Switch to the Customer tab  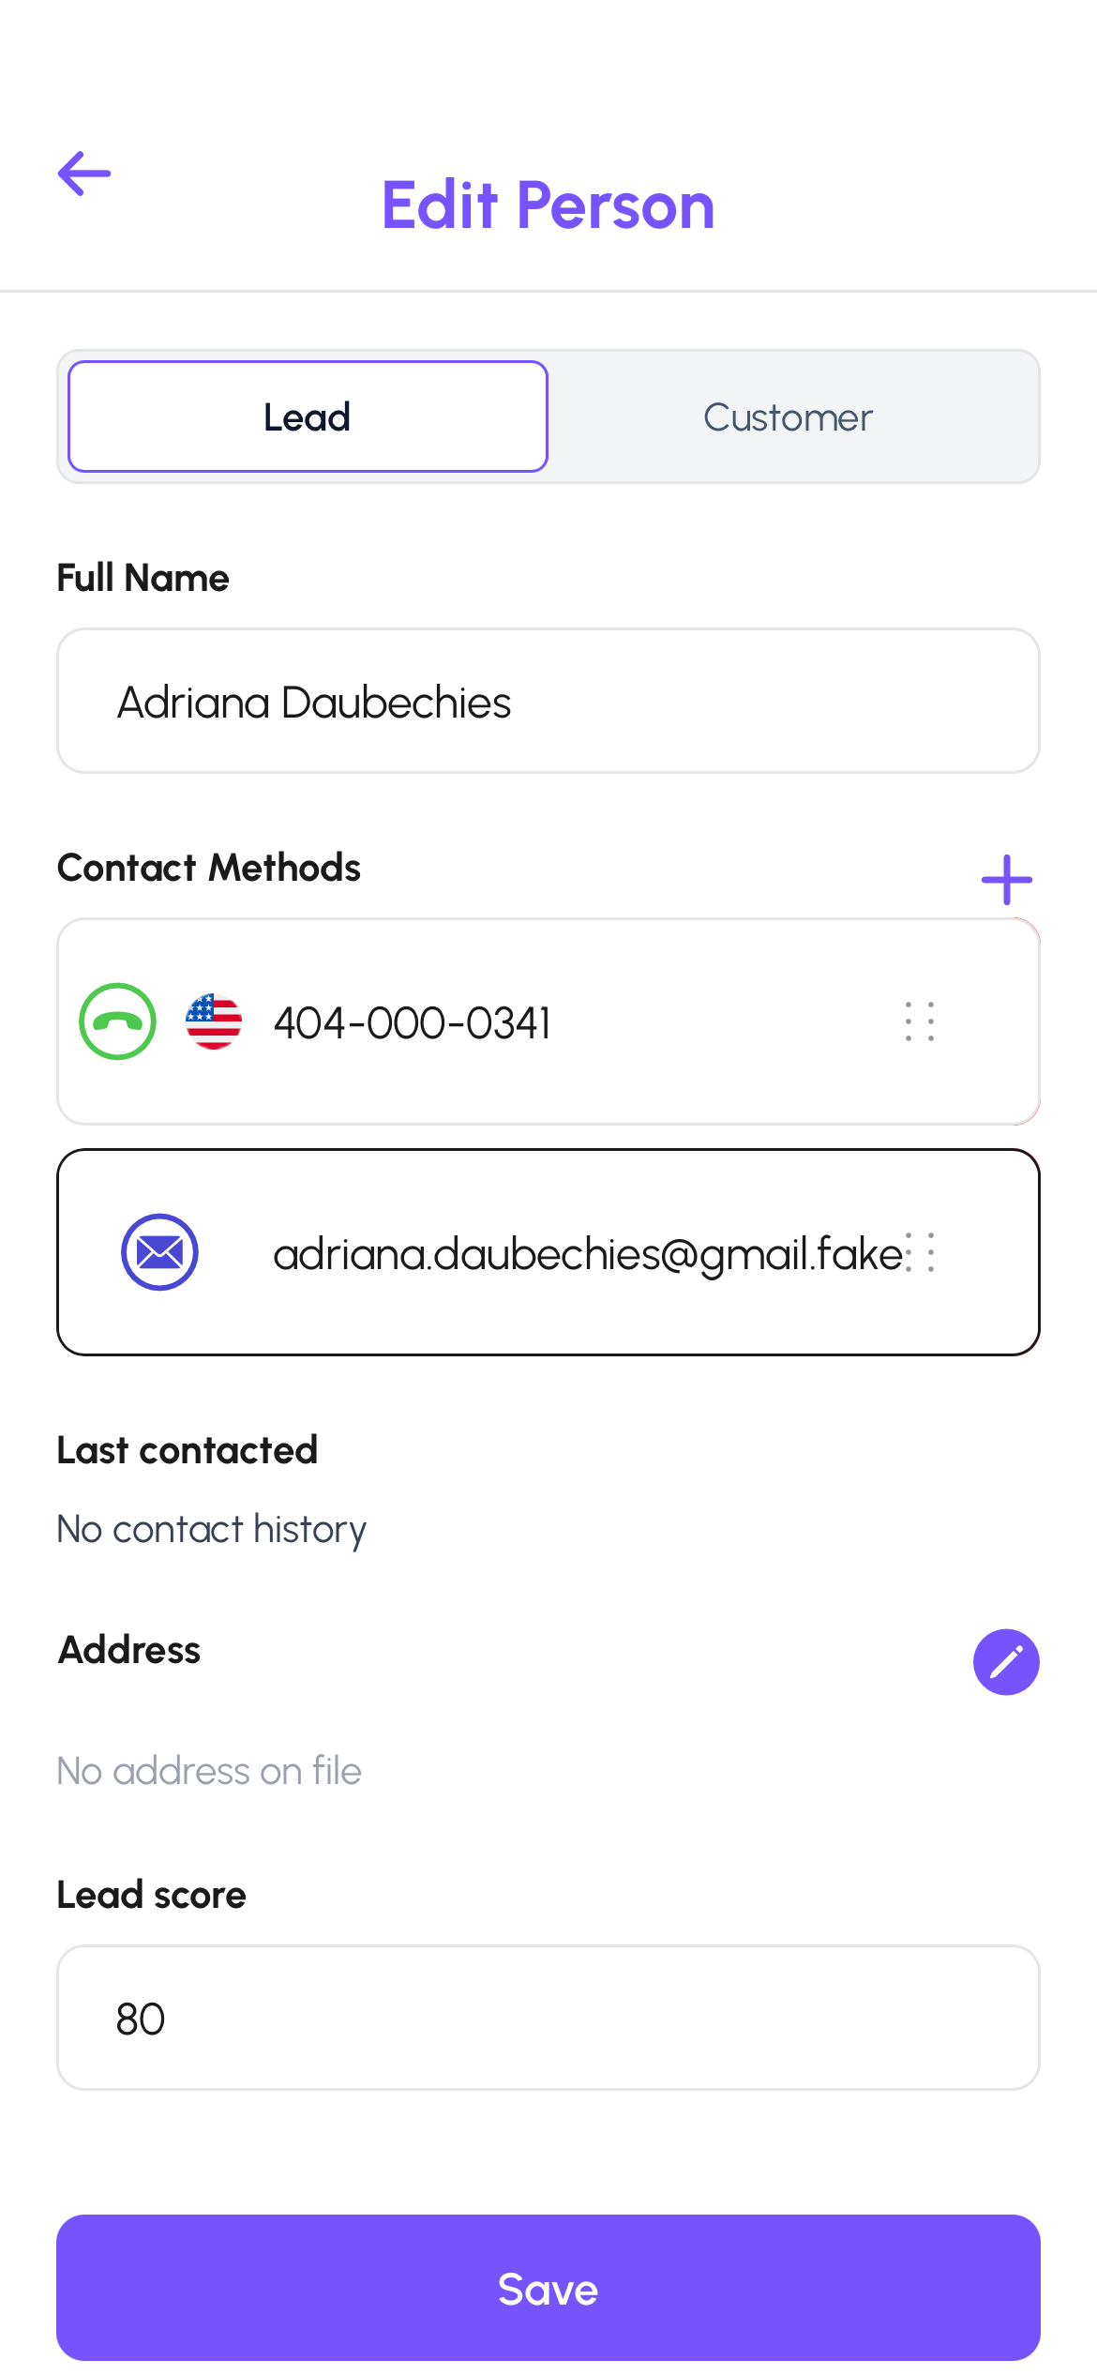(x=788, y=417)
